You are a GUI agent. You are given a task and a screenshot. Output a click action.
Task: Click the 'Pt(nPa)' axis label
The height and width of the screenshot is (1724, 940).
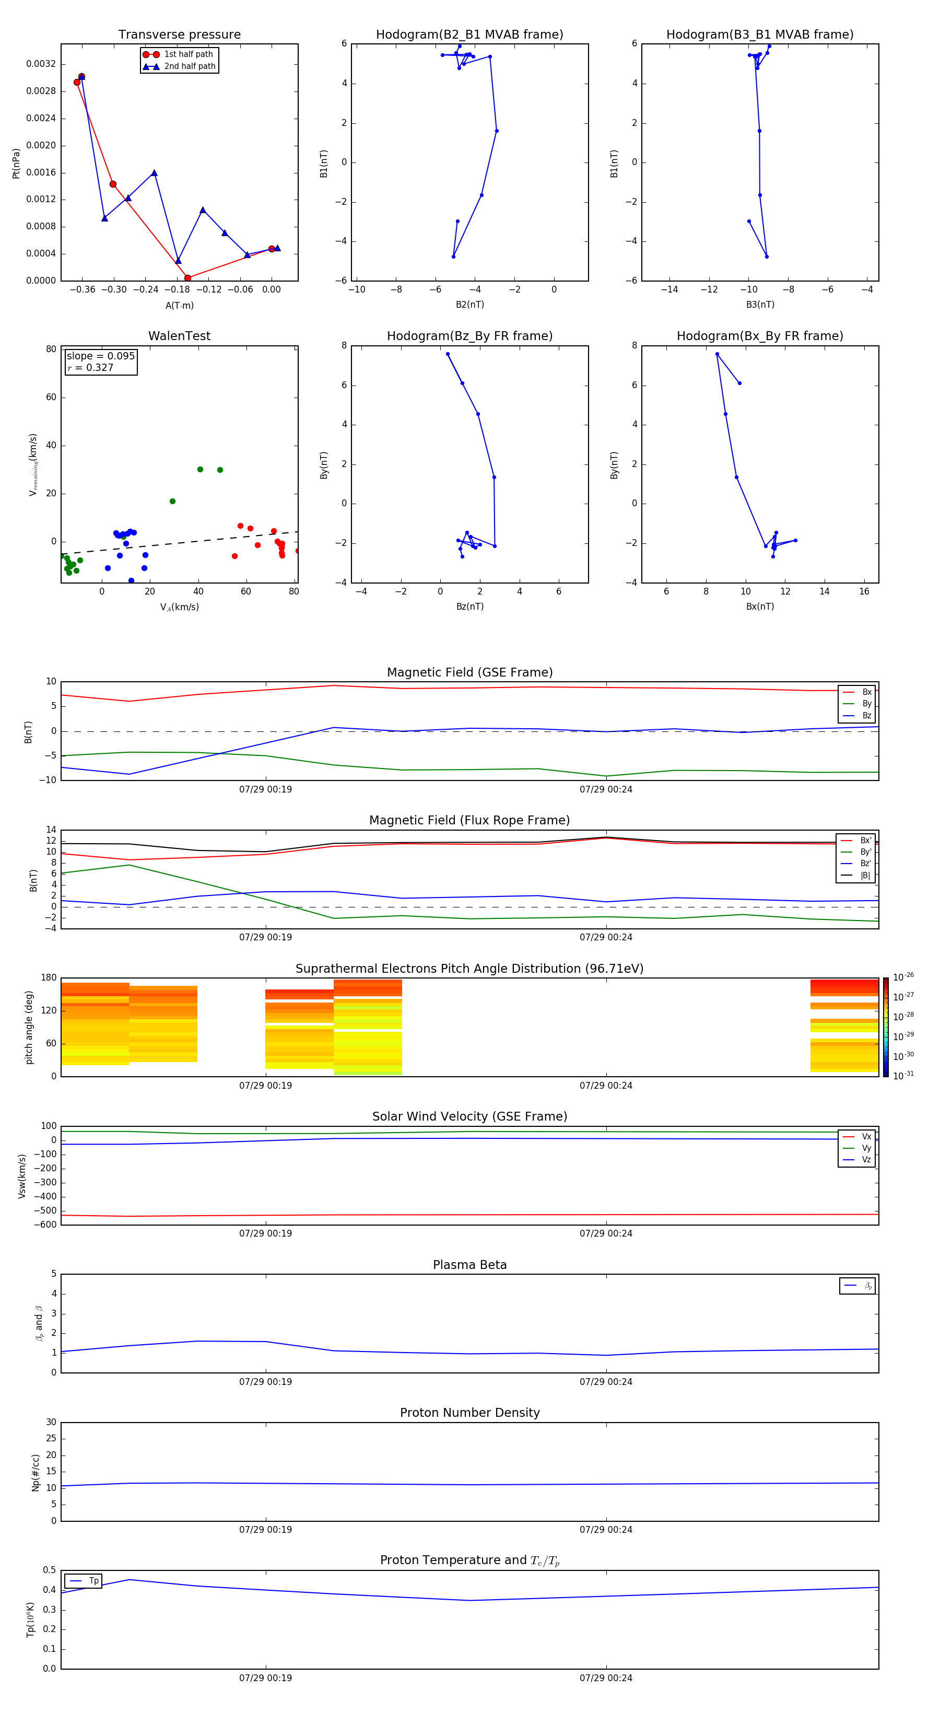(16, 162)
